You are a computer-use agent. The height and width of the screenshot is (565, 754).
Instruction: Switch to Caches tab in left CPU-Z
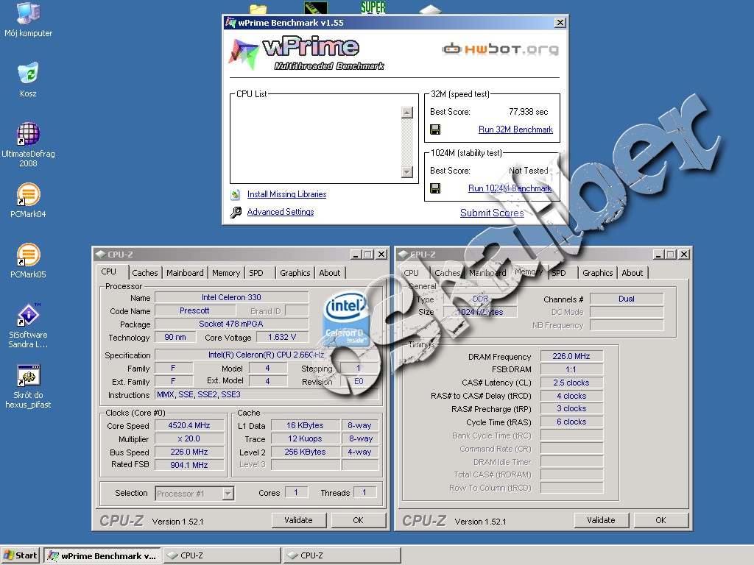click(145, 273)
